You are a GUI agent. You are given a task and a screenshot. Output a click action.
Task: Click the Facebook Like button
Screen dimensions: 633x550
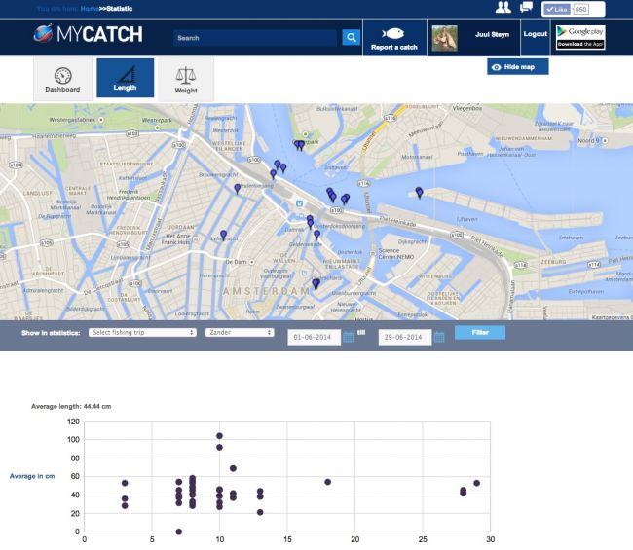coord(556,10)
